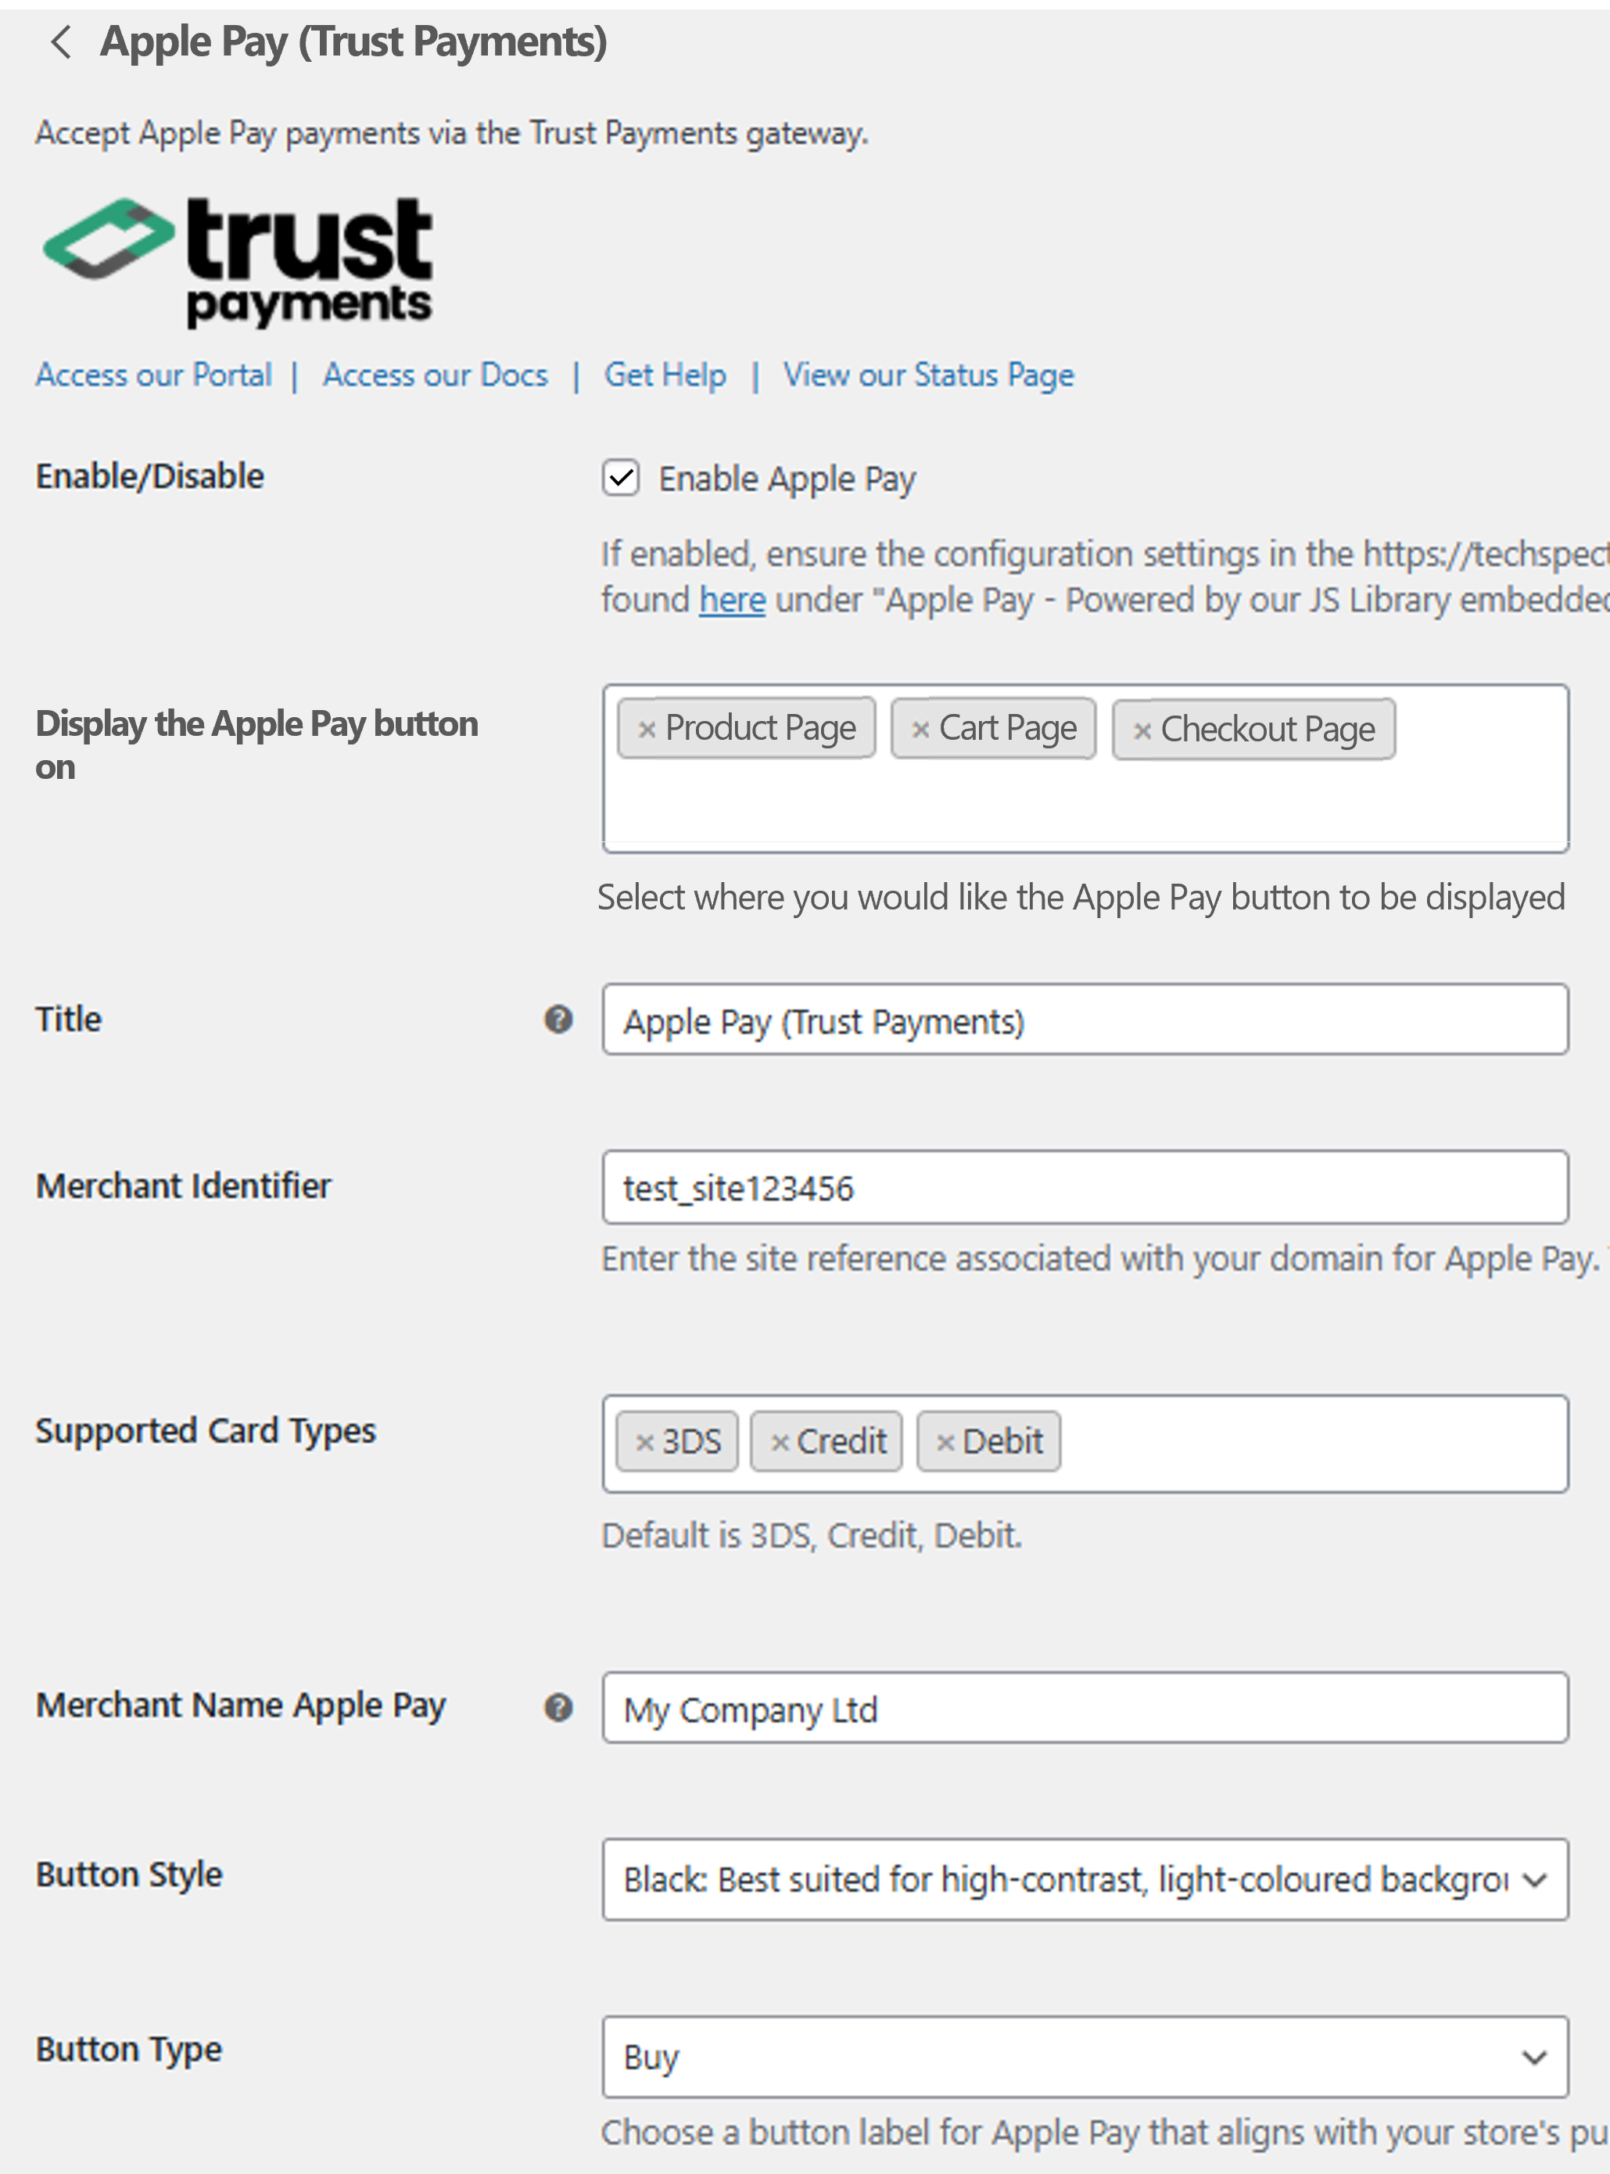1610x2174 pixels.
Task: Open the Access our Docs link
Action: (x=436, y=375)
